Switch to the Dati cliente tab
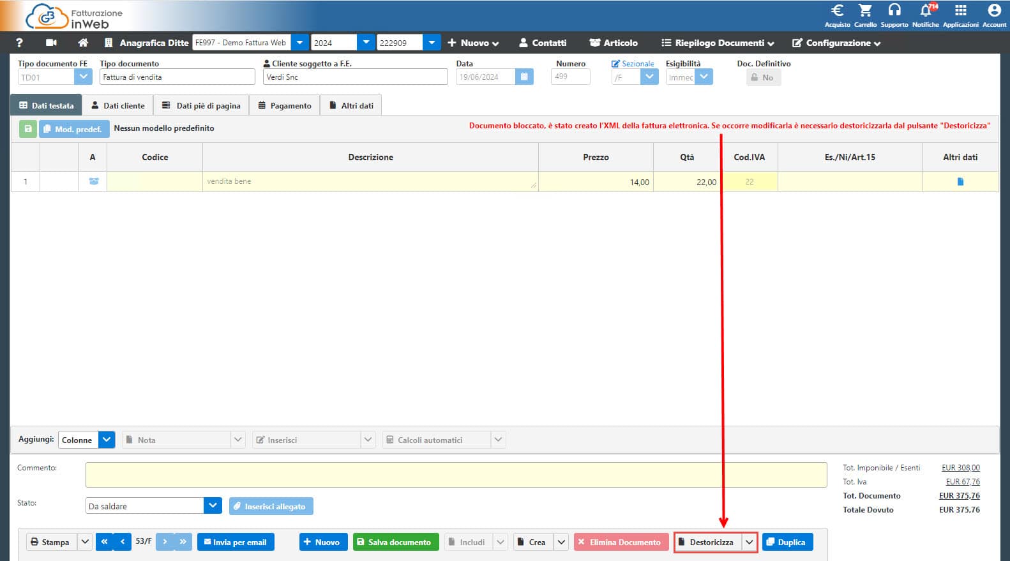This screenshot has height=561, width=1010. [x=118, y=105]
